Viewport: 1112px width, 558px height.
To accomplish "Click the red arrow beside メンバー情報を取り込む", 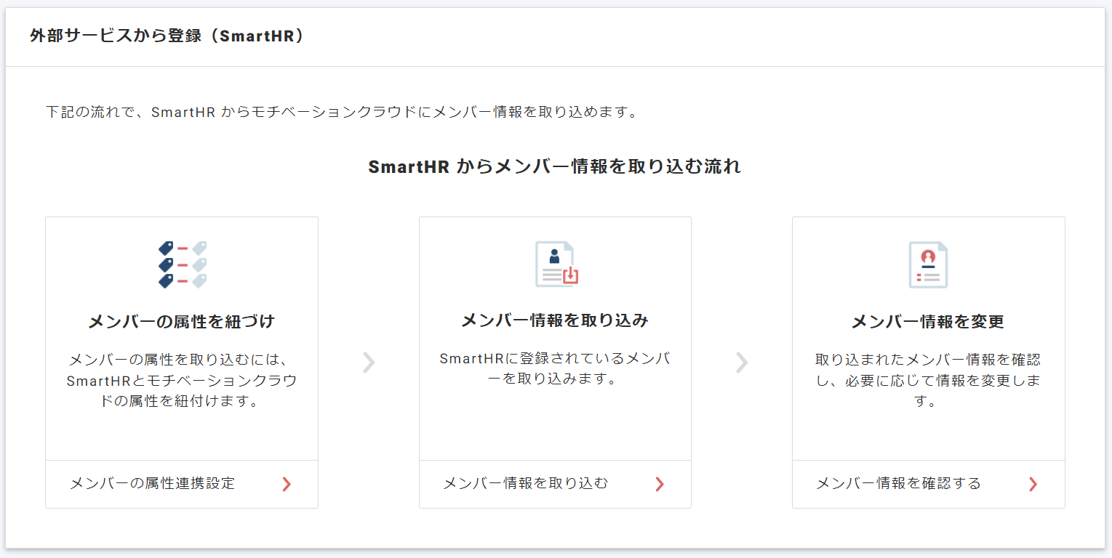I will (660, 484).
